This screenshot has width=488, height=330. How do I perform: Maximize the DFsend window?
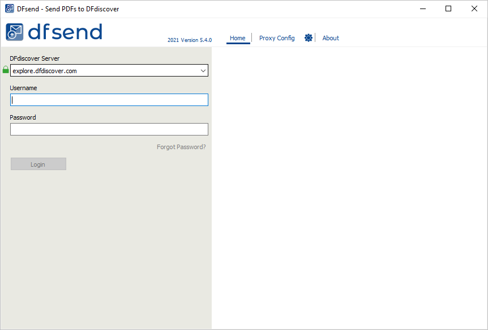(448, 9)
